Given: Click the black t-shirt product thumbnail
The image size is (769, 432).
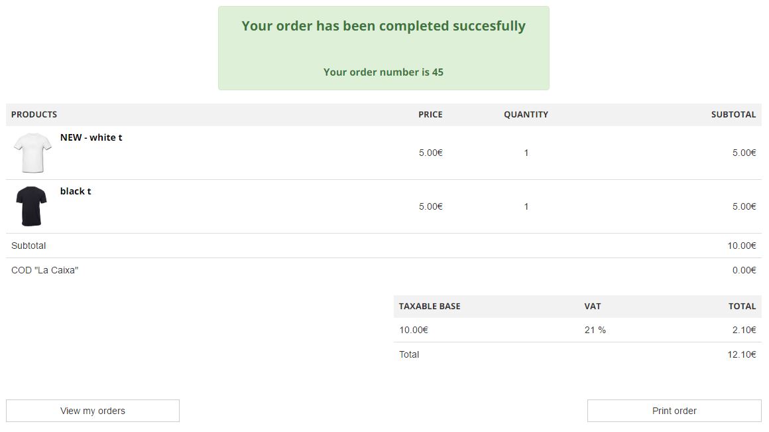Looking at the screenshot, I should [x=31, y=206].
